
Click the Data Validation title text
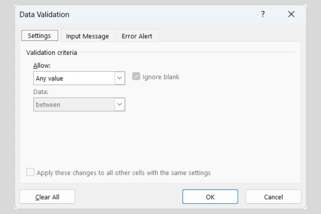pos(45,14)
